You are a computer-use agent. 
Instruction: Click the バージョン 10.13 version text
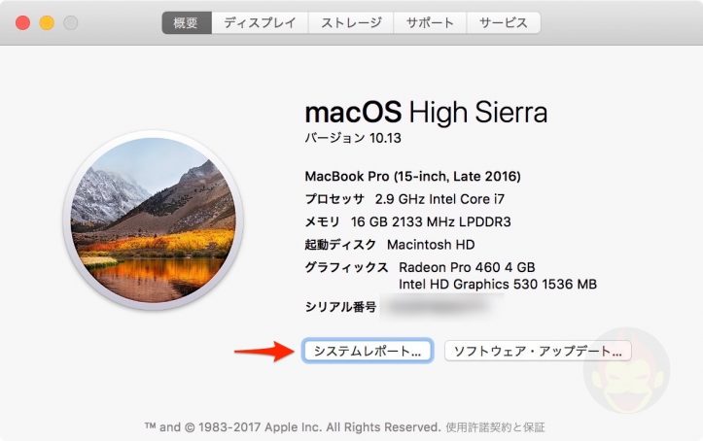point(353,138)
